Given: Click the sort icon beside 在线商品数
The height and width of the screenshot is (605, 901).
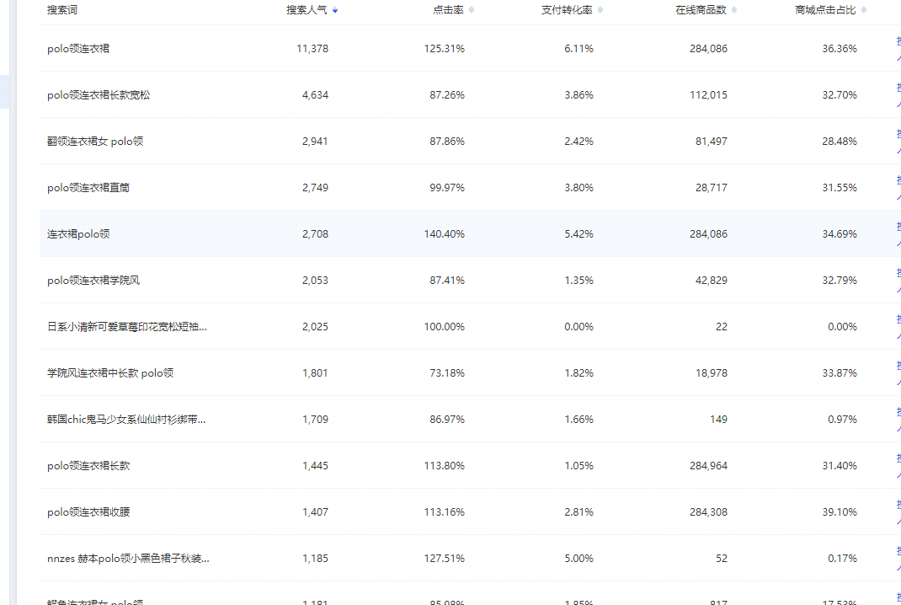Looking at the screenshot, I should pos(734,10).
